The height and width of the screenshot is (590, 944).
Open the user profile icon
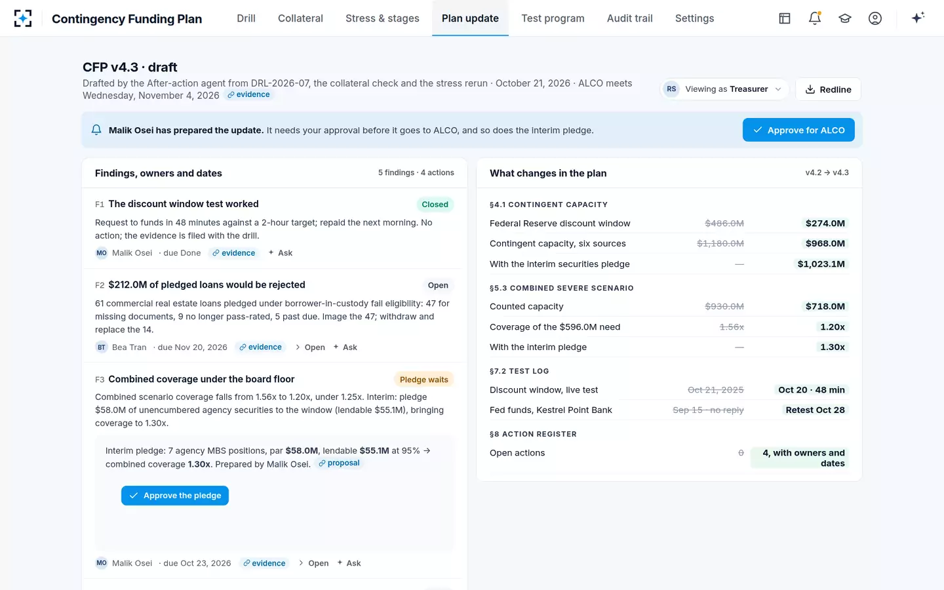click(875, 18)
